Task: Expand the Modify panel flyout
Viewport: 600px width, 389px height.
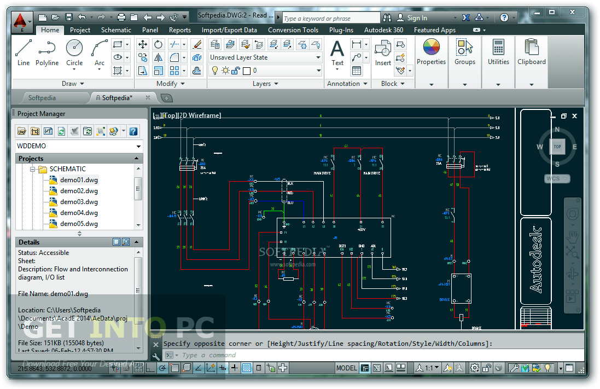Action: (170, 84)
